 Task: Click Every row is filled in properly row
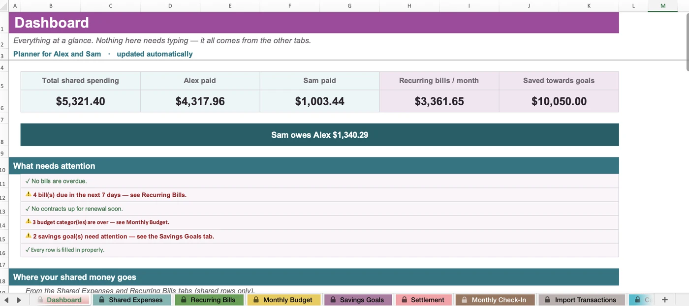[x=319, y=250]
